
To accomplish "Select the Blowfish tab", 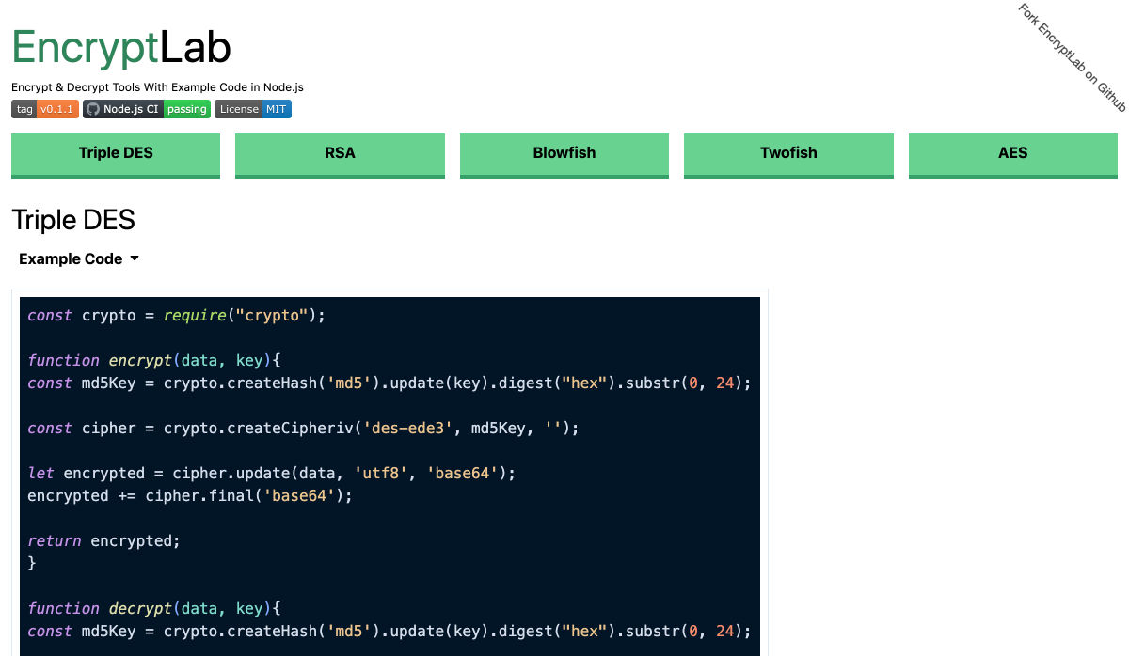I will [x=564, y=153].
